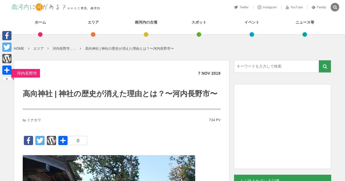Open the Twitter link in header

[x=241, y=7]
